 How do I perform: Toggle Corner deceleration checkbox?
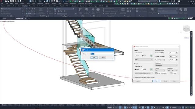(156, 73)
